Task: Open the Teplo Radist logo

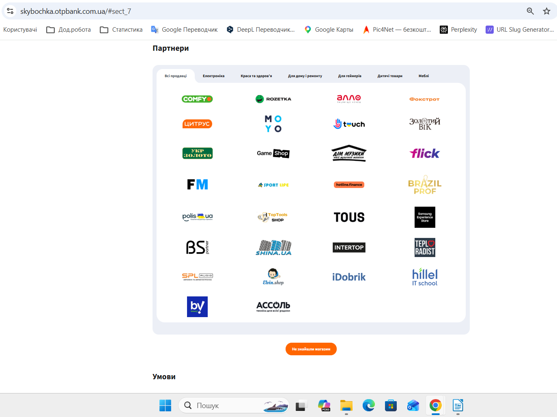Action: [425, 247]
